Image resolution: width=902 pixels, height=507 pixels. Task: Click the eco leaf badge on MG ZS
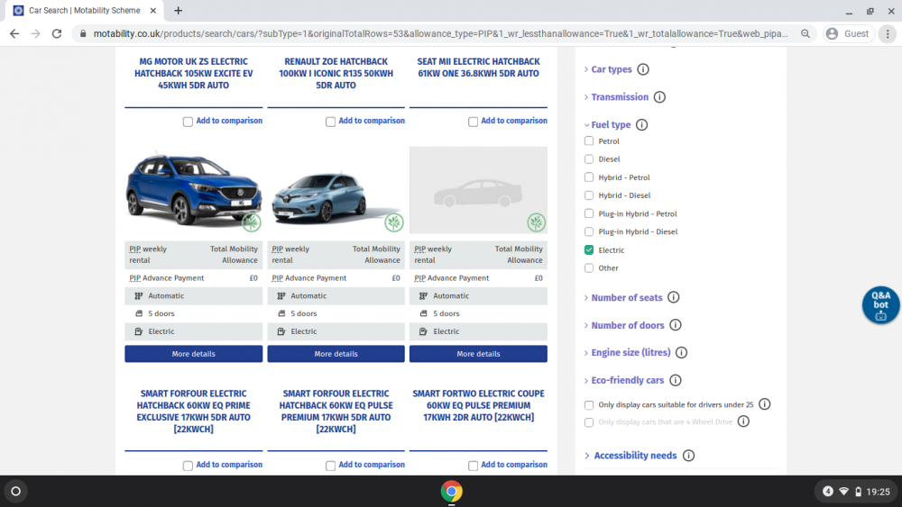(x=252, y=222)
